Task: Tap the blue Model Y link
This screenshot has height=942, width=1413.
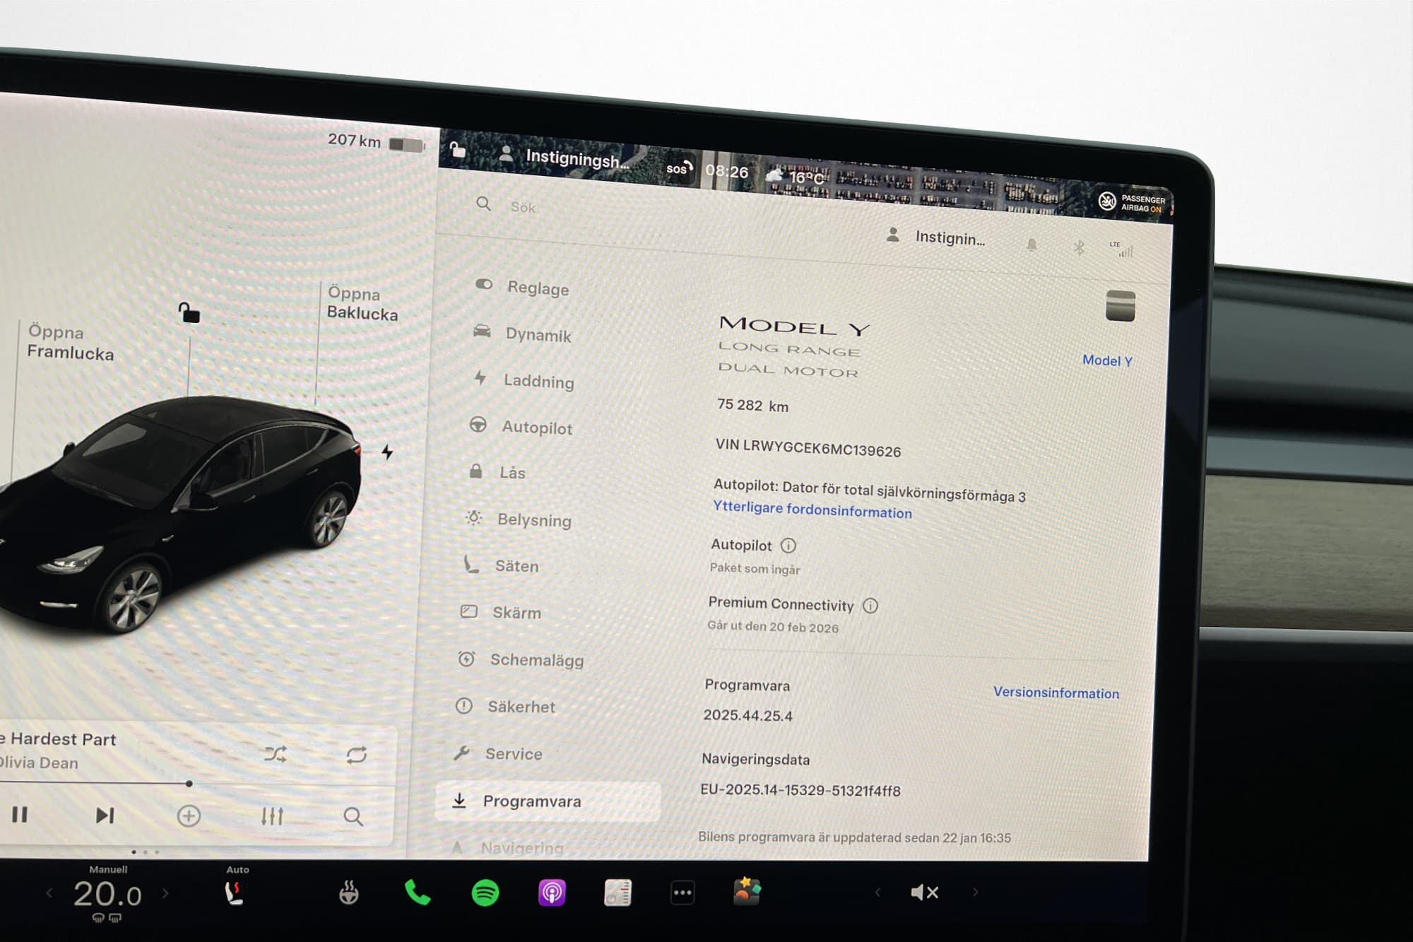Action: pos(1107,360)
